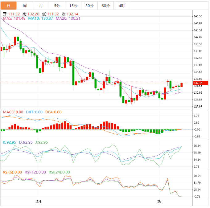Select the 月 (monthly) tab
The width and height of the screenshot is (210, 208).
pyautogui.click(x=41, y=6)
